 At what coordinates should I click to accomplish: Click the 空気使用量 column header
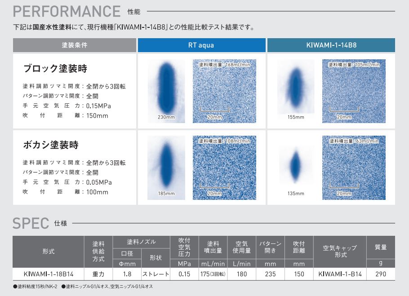pos(242,247)
